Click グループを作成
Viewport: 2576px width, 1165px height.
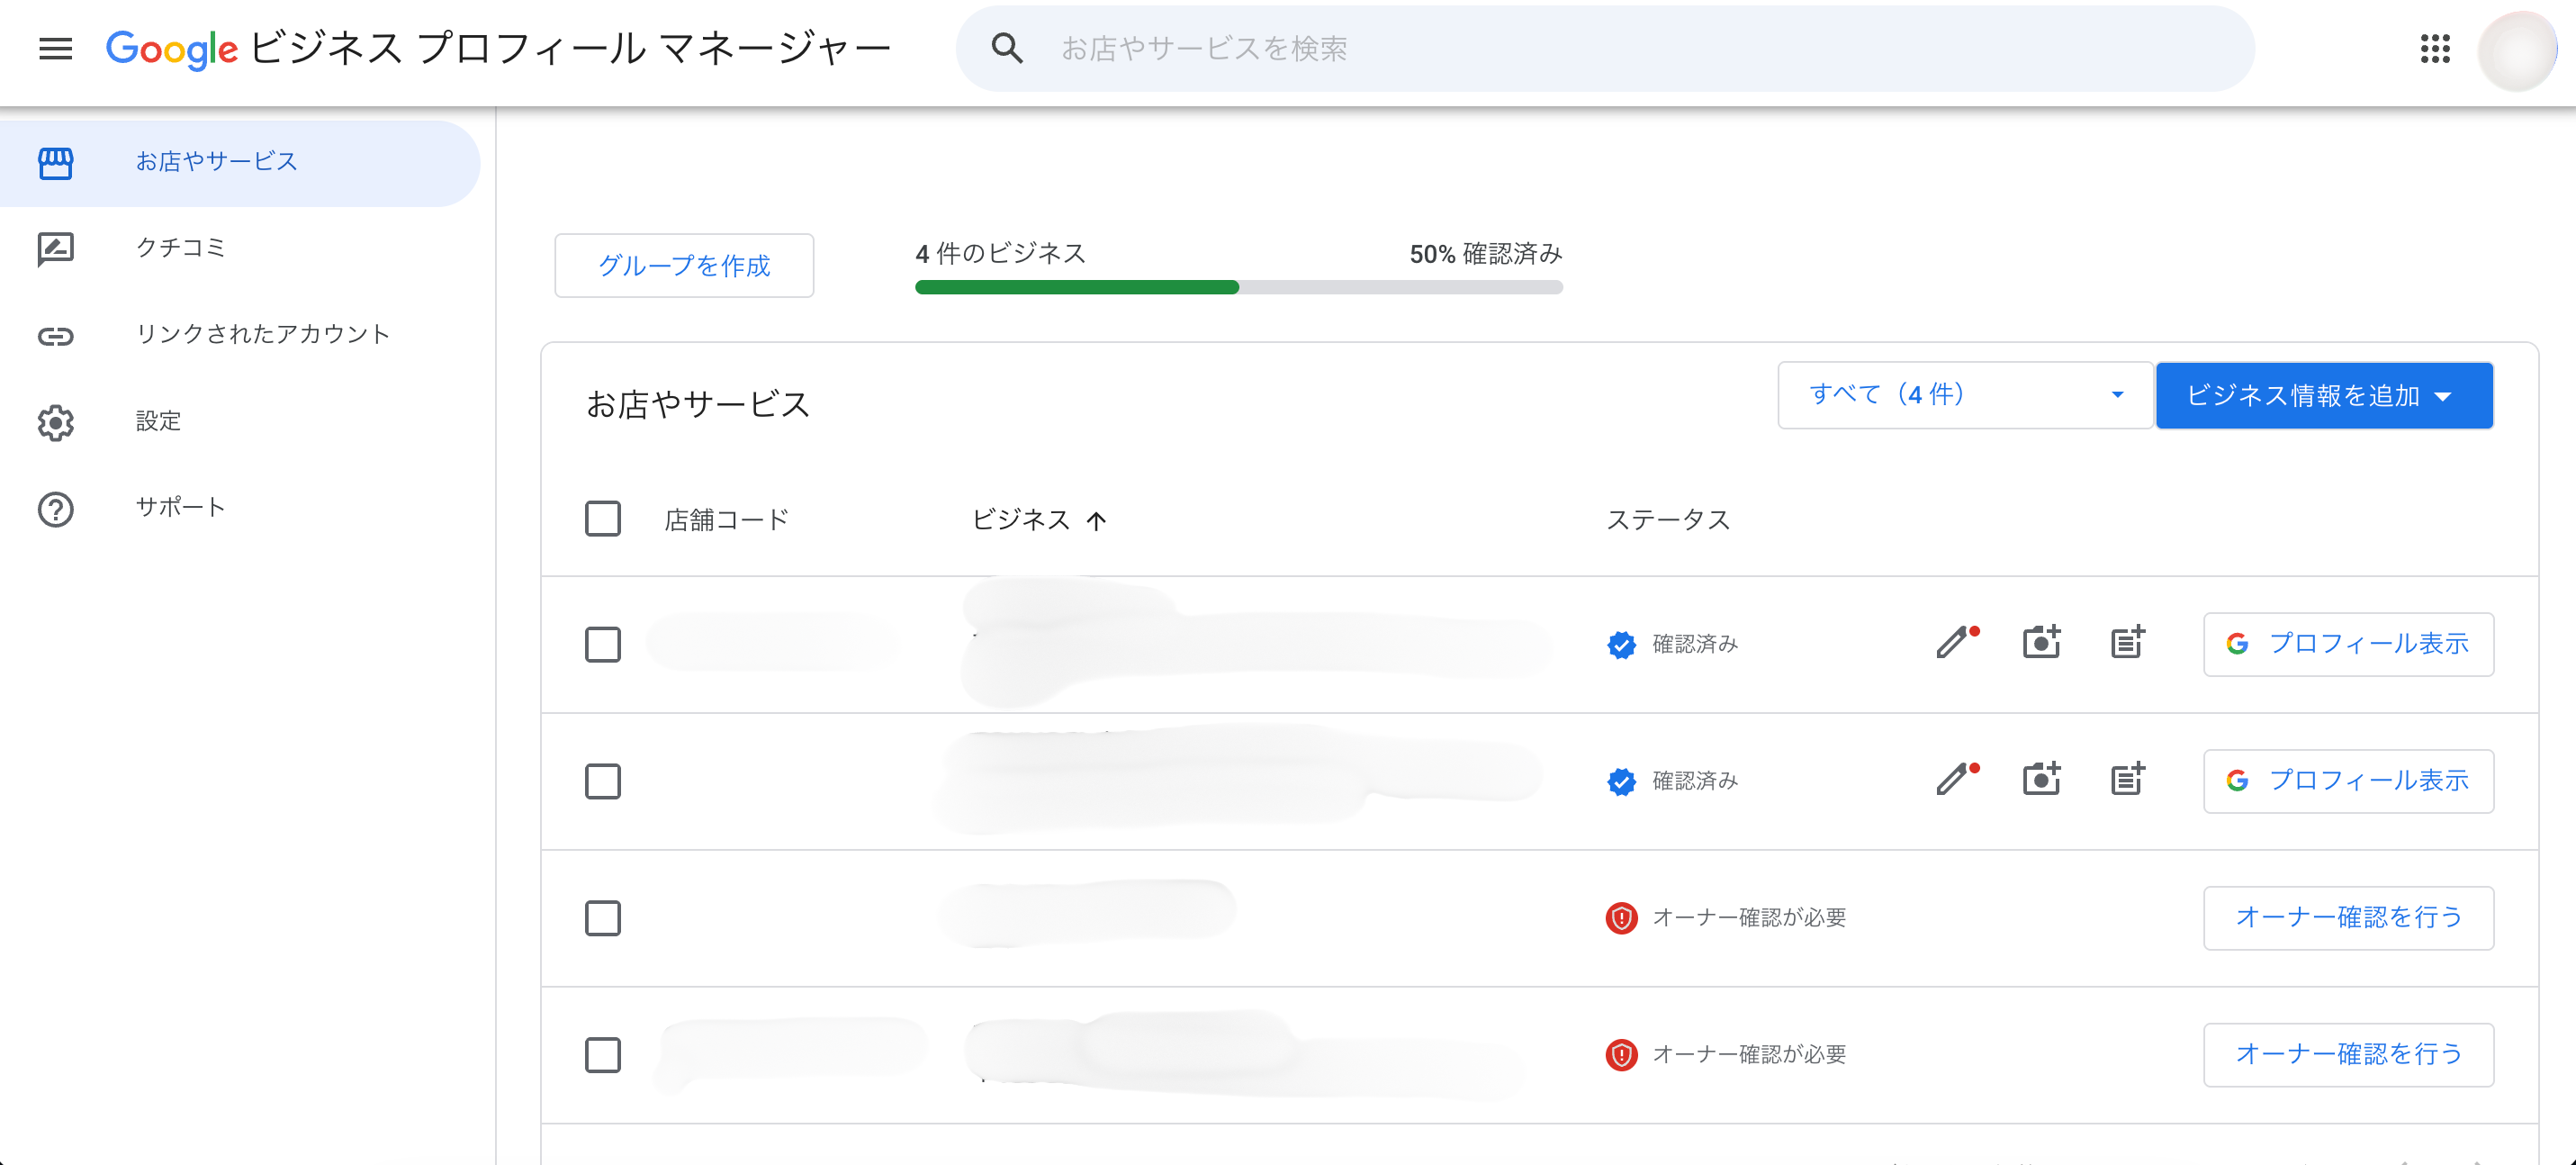coord(684,265)
